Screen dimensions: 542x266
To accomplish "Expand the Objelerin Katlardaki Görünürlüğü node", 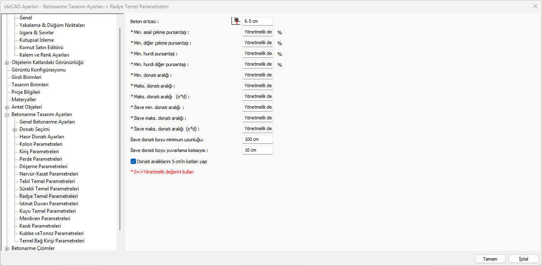I will (7, 63).
